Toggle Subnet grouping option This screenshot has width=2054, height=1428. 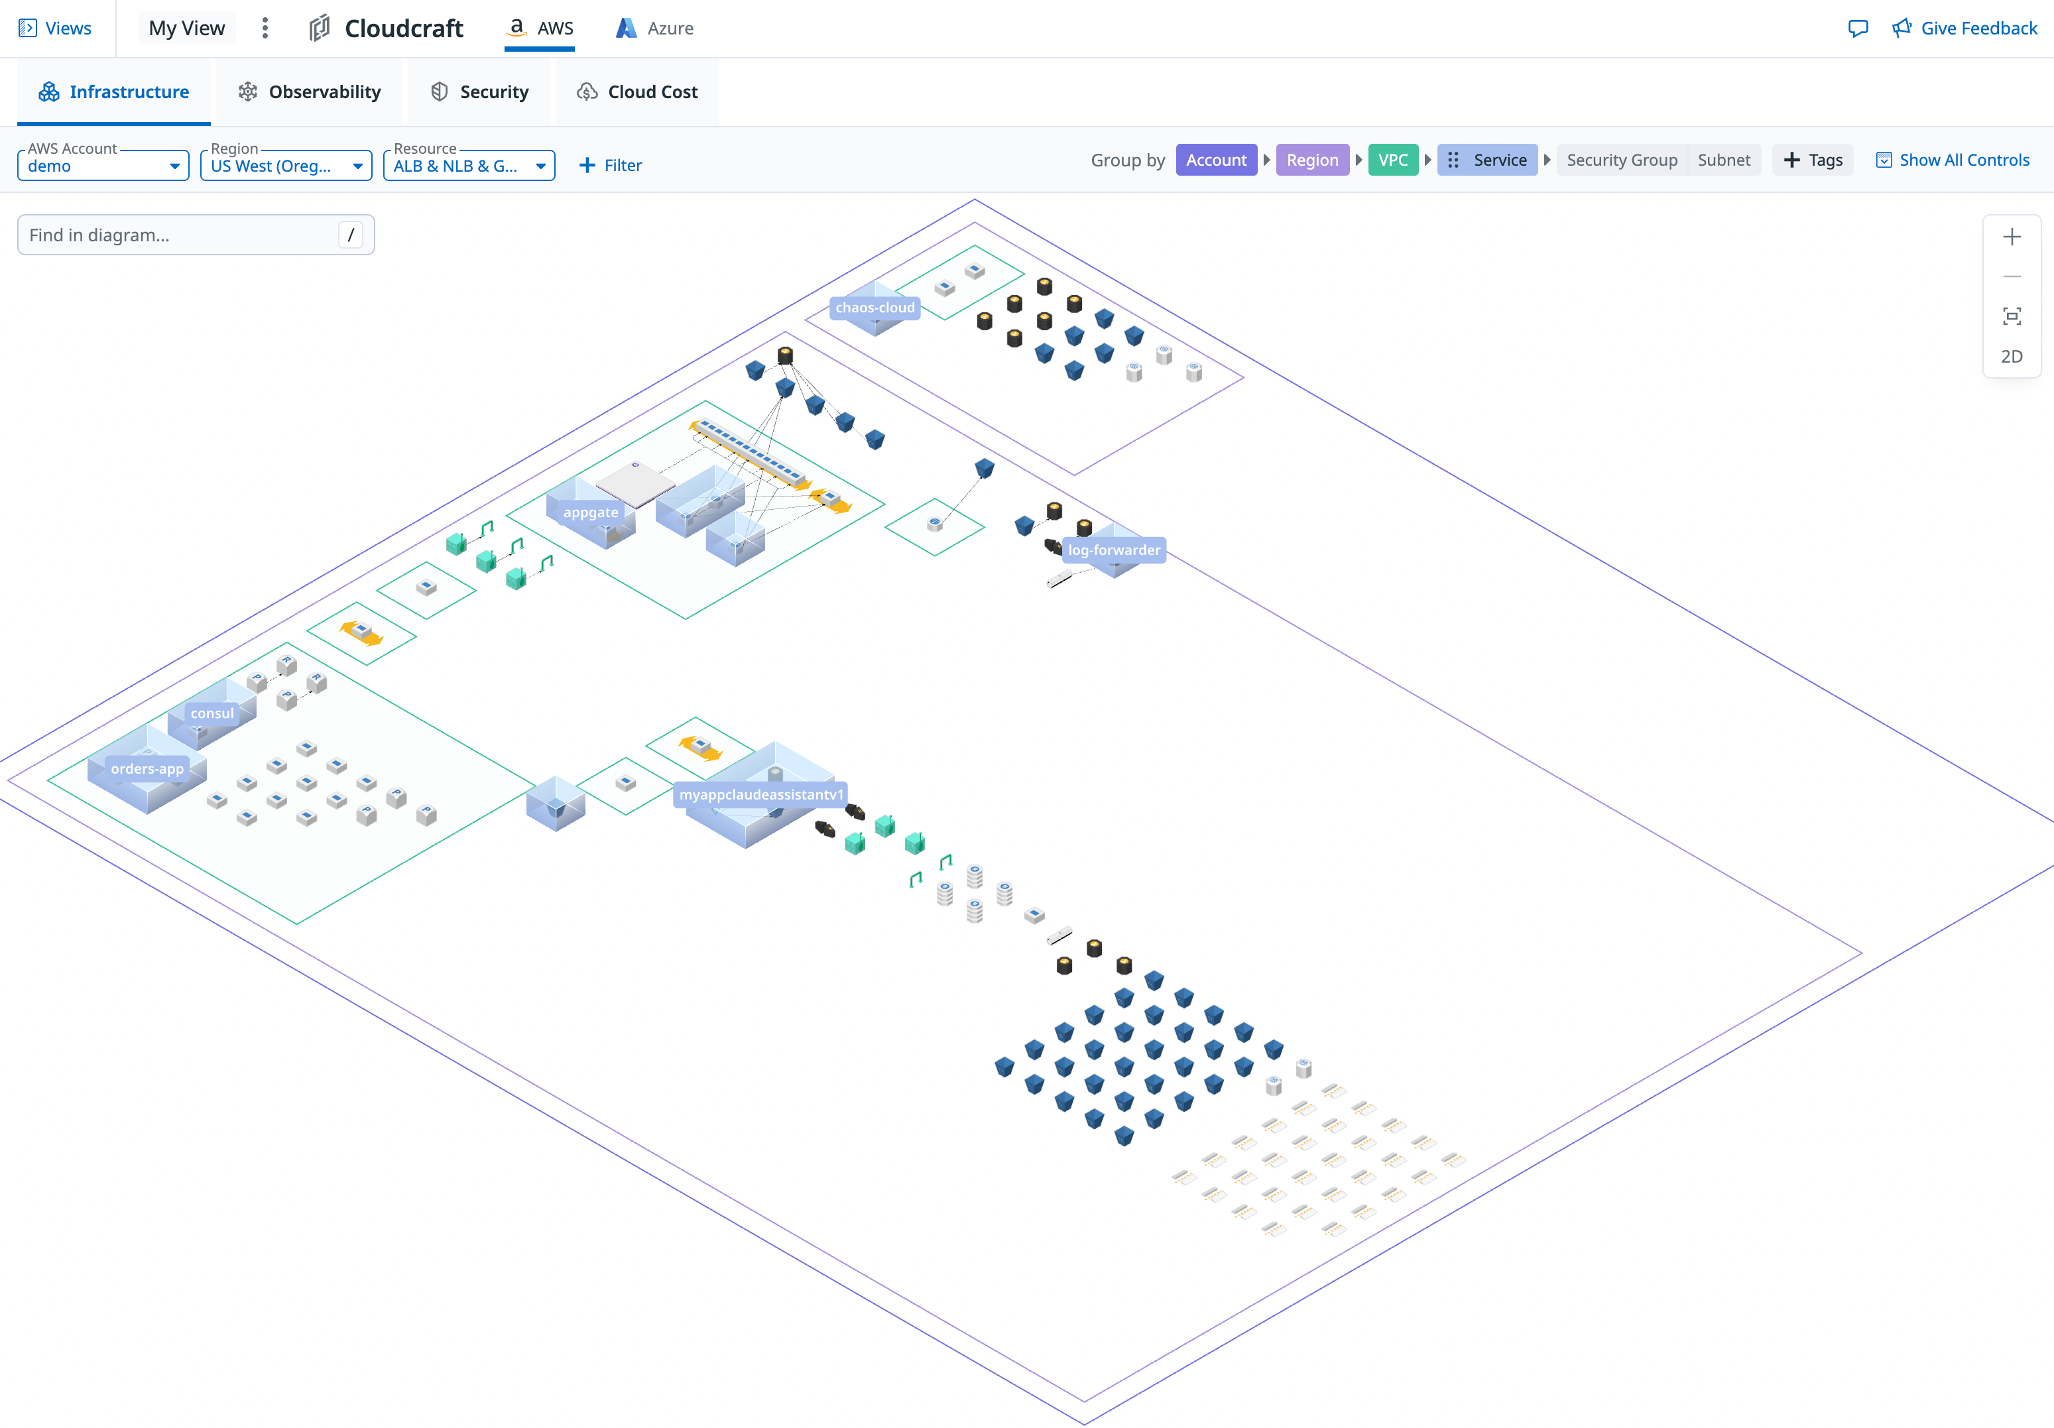pos(1723,160)
